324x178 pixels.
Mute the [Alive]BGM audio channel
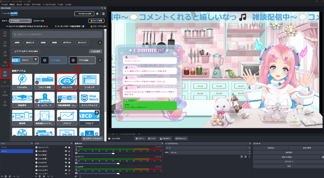[76, 154]
